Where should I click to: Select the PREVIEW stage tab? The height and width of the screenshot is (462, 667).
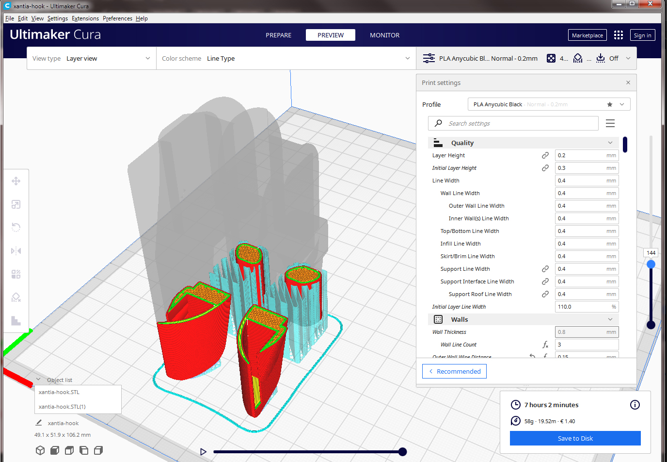coord(331,35)
